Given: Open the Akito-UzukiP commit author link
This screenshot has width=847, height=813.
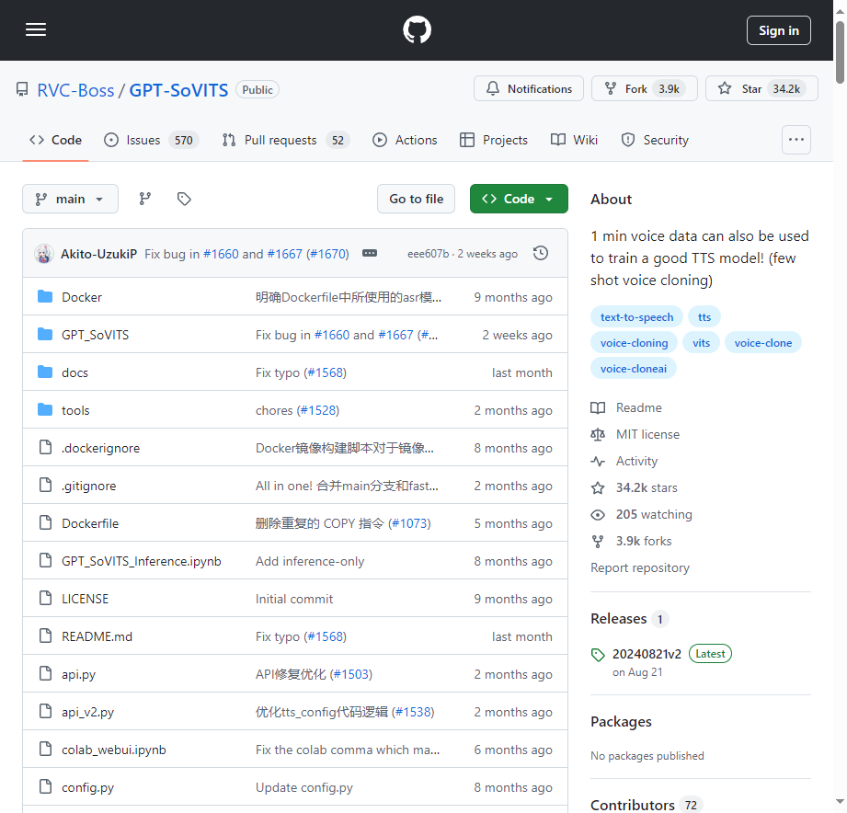Looking at the screenshot, I should (x=98, y=254).
